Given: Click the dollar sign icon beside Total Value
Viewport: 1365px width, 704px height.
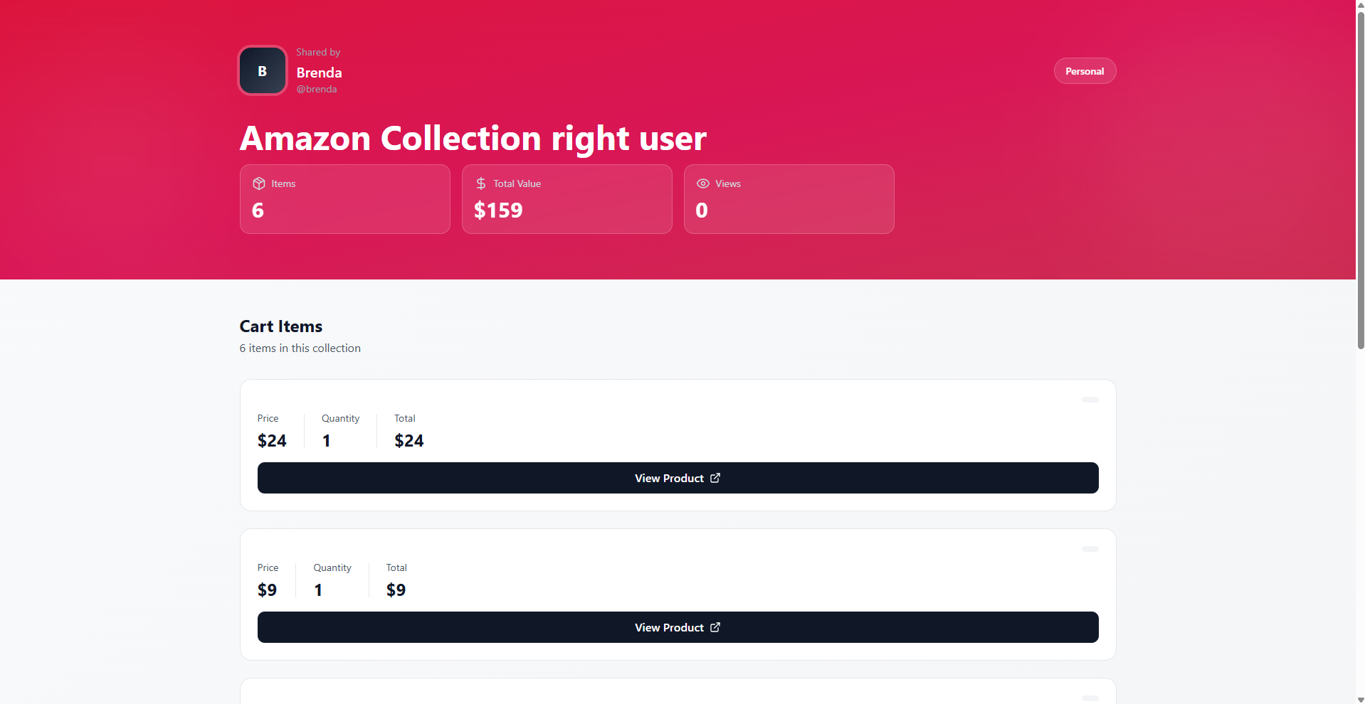Looking at the screenshot, I should pos(480,183).
